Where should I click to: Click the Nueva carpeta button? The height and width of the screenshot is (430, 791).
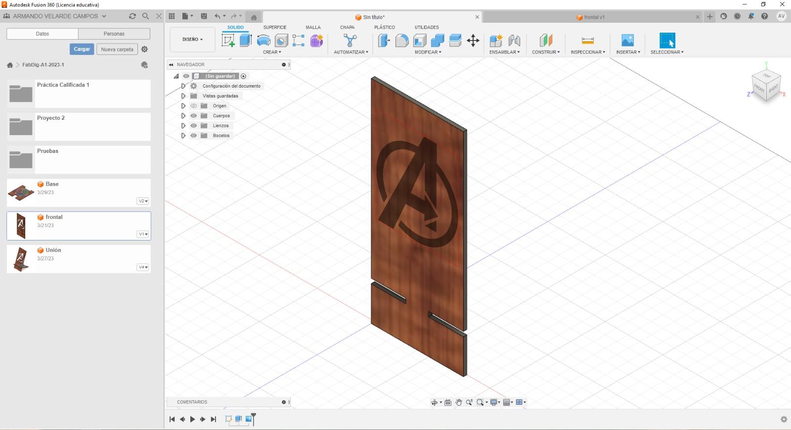[x=117, y=49]
